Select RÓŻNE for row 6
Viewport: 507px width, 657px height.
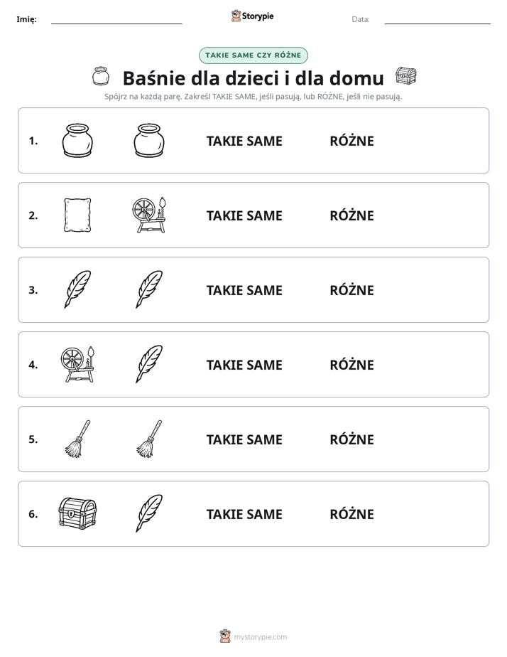351,513
